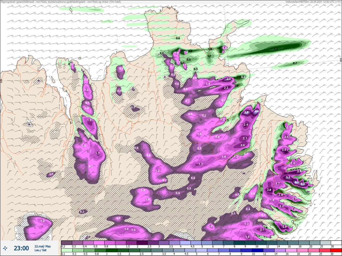Click the 1.7 value in the offshore green band

coord(276,49)
